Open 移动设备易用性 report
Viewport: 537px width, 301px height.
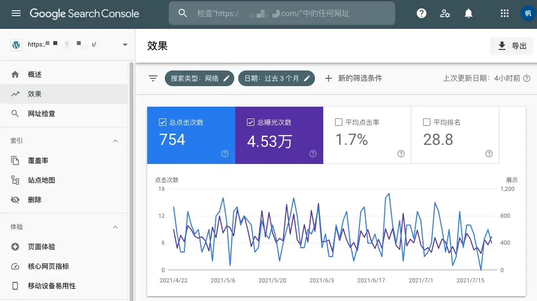pyautogui.click(x=64, y=285)
